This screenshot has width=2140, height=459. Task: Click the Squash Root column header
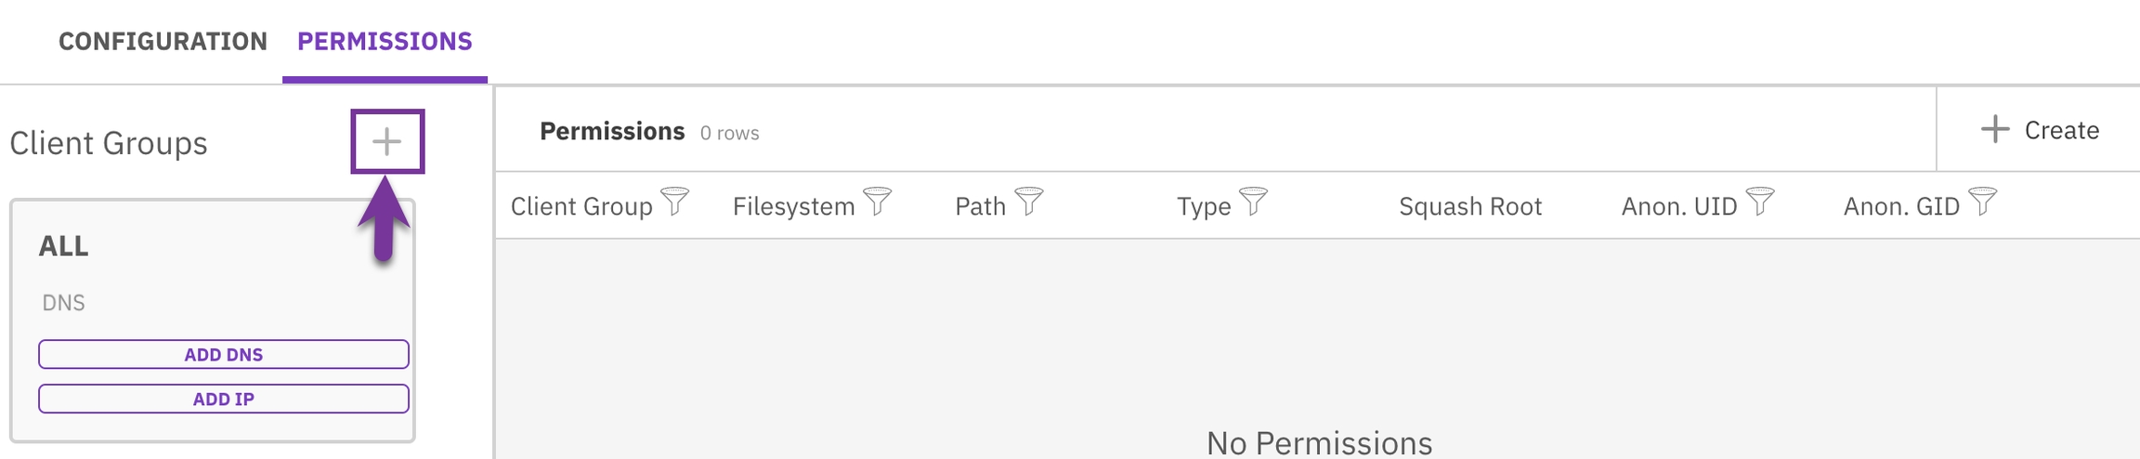click(1470, 206)
